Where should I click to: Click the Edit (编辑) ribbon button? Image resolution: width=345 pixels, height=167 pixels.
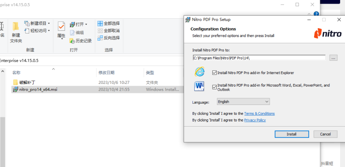[77, 33]
